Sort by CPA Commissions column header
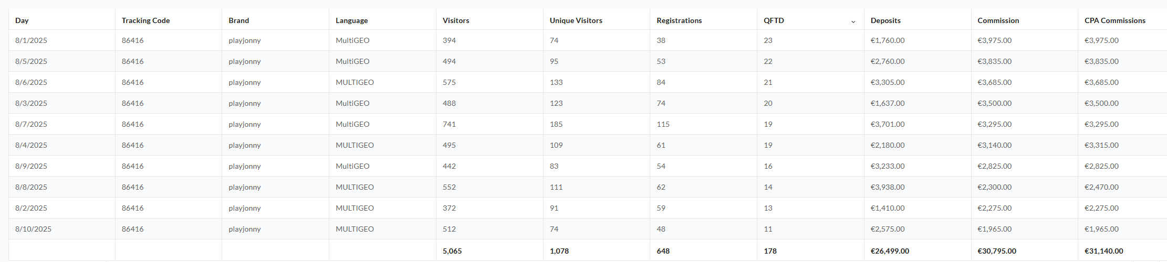1167x262 pixels. click(1115, 20)
